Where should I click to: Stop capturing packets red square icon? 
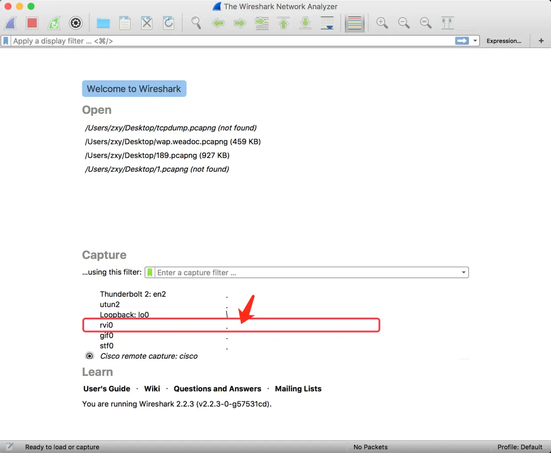point(32,23)
